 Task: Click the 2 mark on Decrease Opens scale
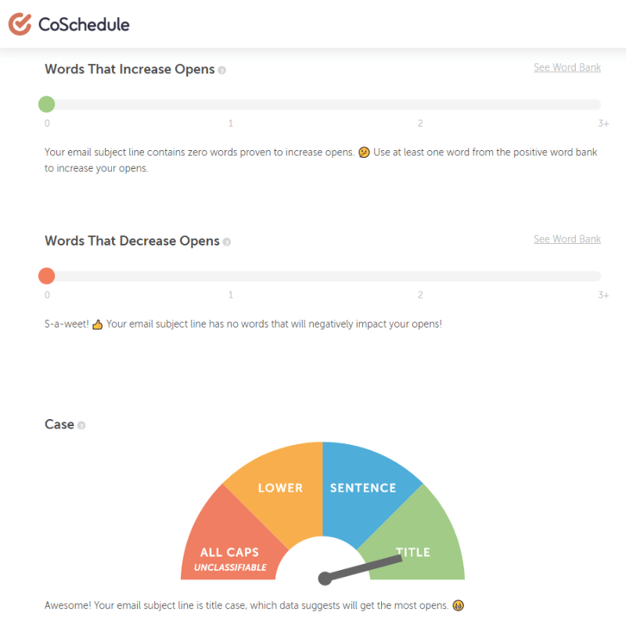pos(420,295)
